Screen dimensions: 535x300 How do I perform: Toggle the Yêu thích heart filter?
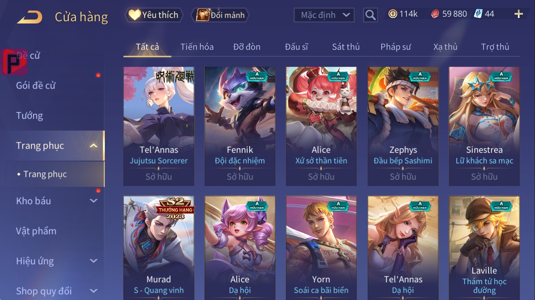[x=154, y=15]
